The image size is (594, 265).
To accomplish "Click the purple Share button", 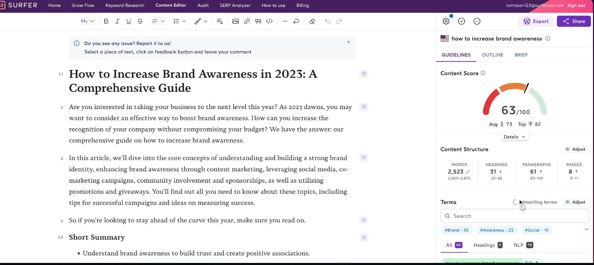I will 574,21.
